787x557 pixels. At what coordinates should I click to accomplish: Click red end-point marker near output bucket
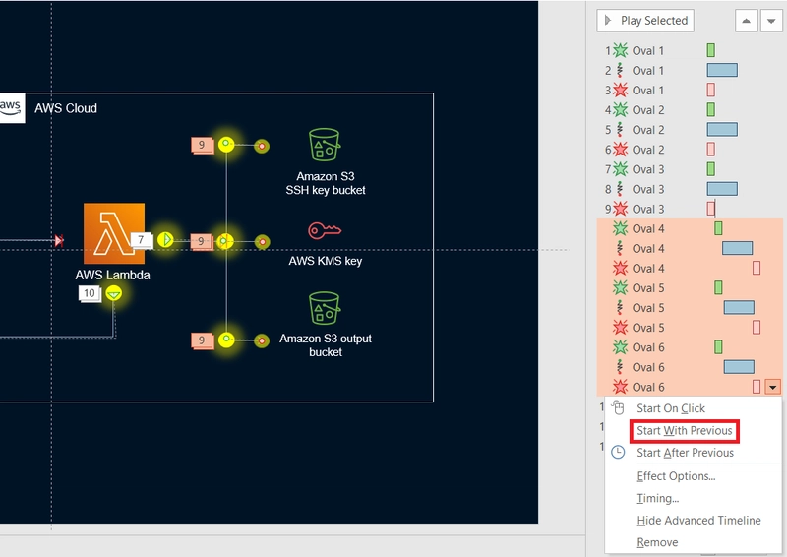pos(262,340)
